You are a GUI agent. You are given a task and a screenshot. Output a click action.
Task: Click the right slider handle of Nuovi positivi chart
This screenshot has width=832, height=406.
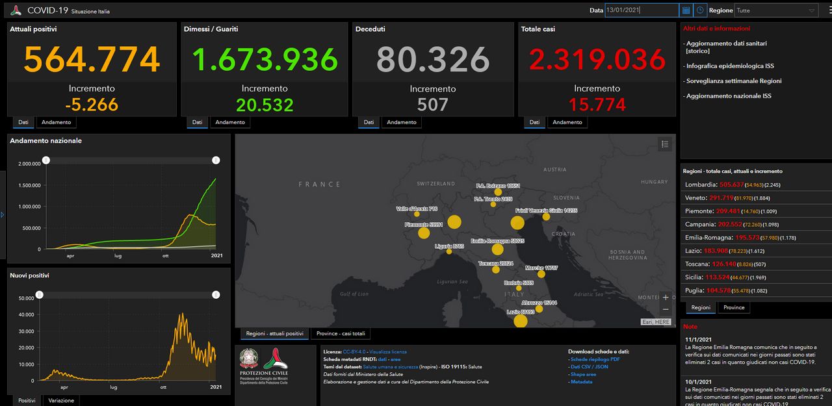[x=215, y=295]
